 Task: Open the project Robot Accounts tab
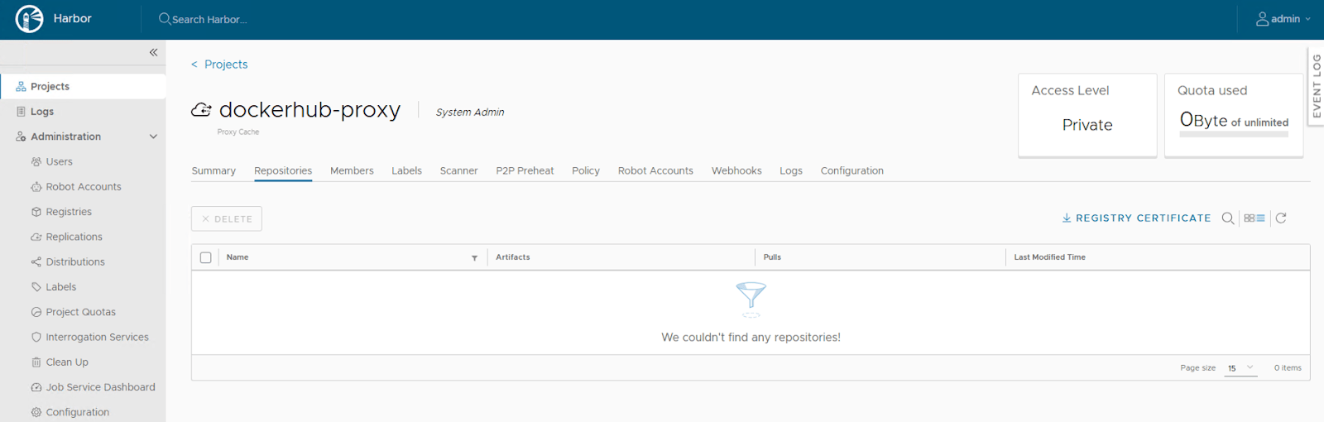[655, 170]
